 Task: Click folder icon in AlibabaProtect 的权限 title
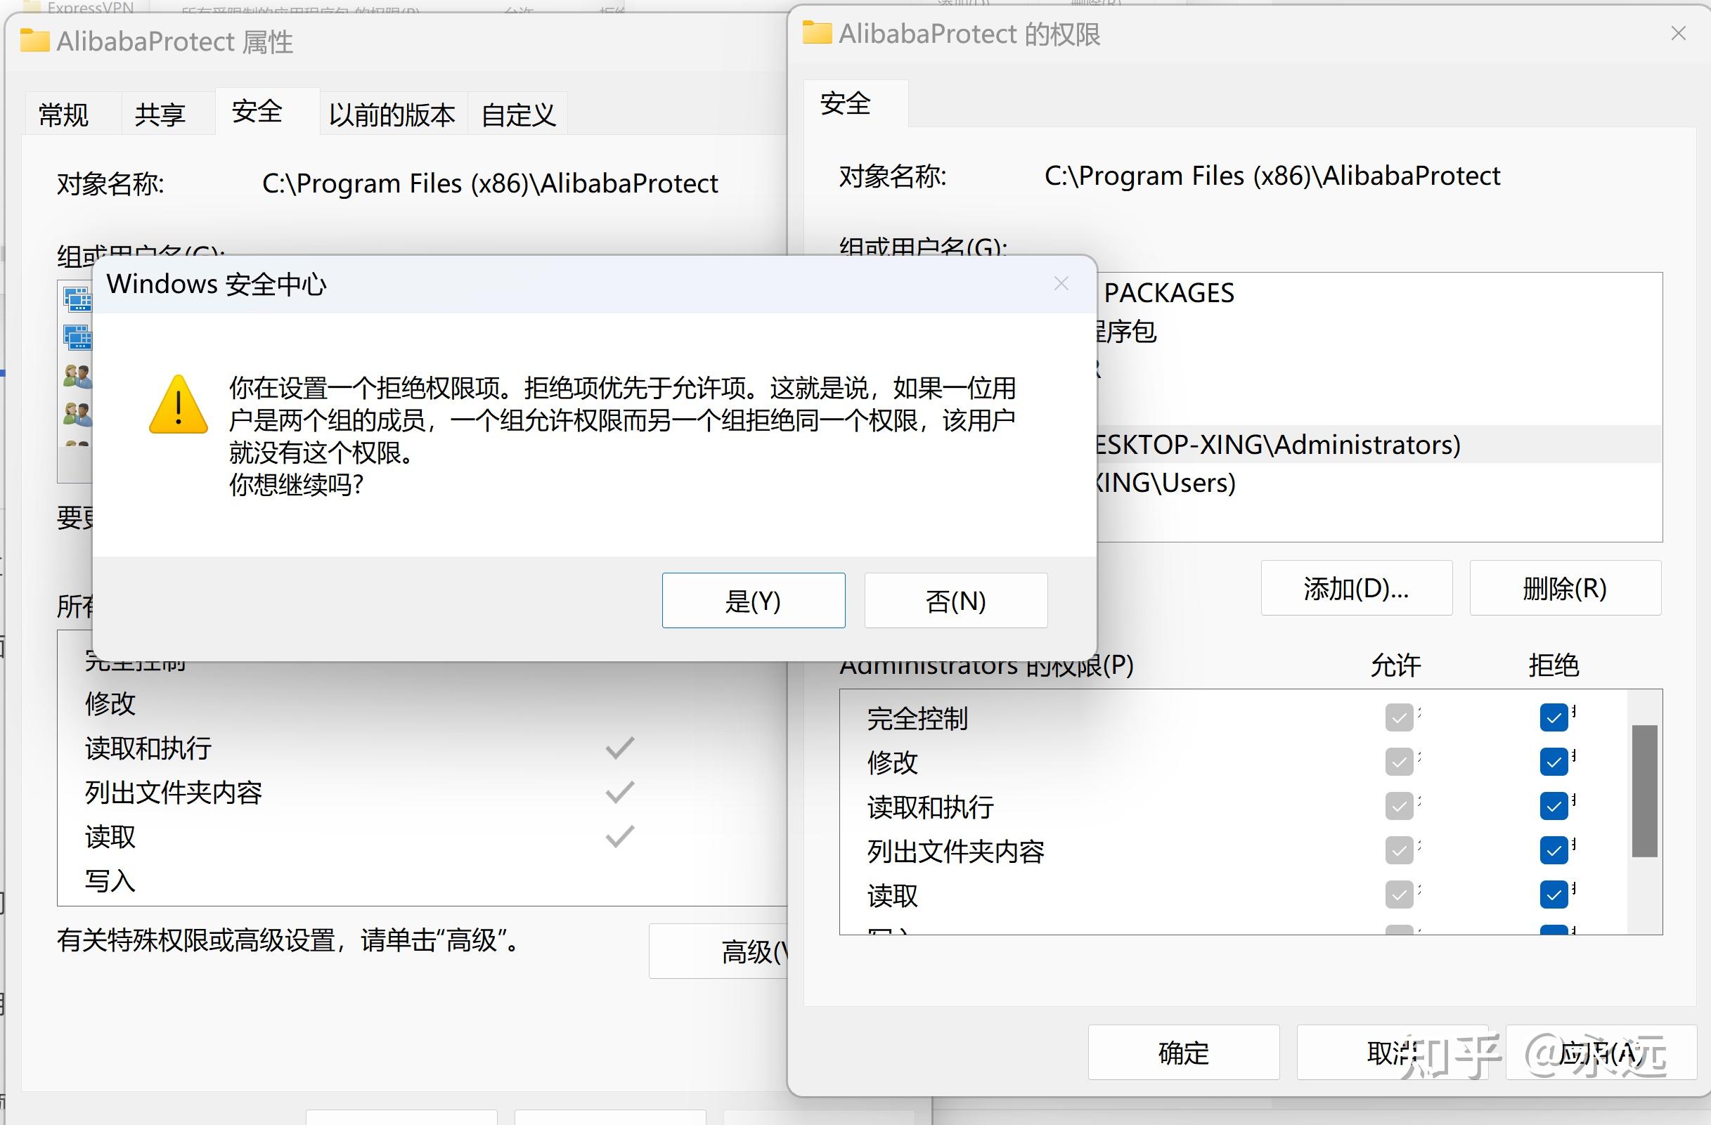point(818,32)
